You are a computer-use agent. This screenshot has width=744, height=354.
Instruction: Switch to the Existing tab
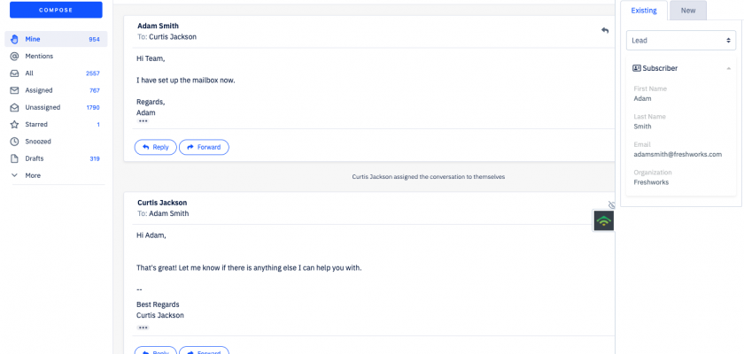tap(644, 10)
